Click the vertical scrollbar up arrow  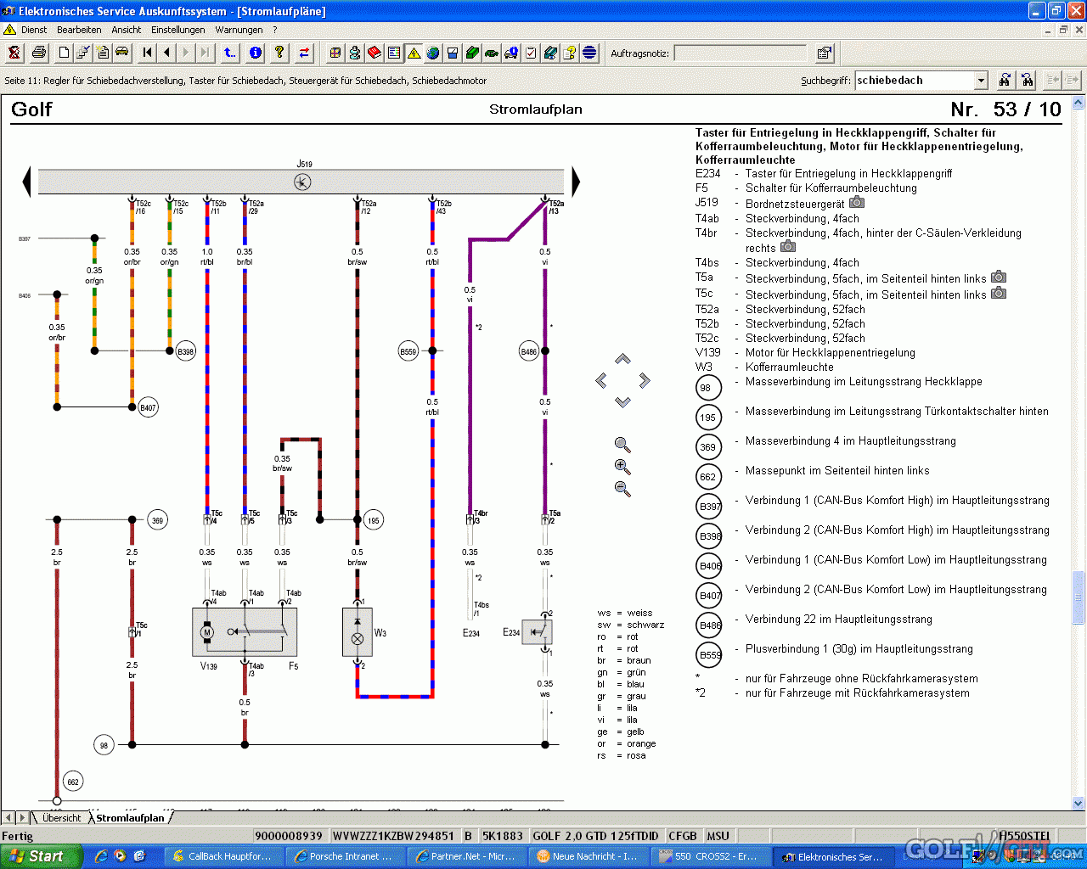tap(1079, 102)
